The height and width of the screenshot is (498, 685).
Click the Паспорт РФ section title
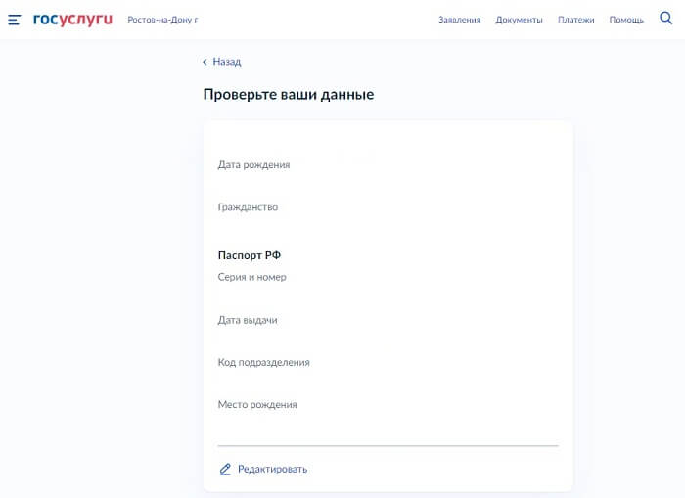coord(249,255)
